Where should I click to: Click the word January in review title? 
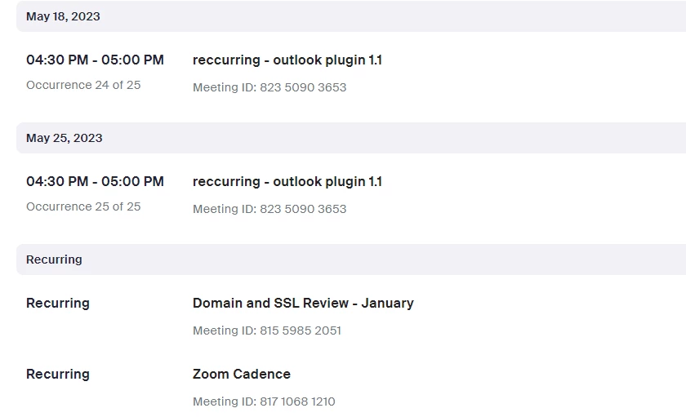pos(387,303)
